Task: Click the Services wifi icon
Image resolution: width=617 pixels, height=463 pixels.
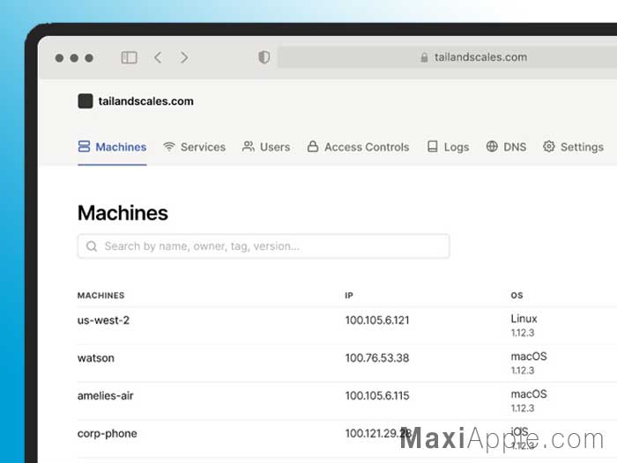Action: (x=169, y=147)
